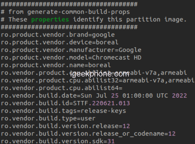This screenshot has width=195, height=144.
Task: Click the build.version.release=12 line
Action: point(65,126)
